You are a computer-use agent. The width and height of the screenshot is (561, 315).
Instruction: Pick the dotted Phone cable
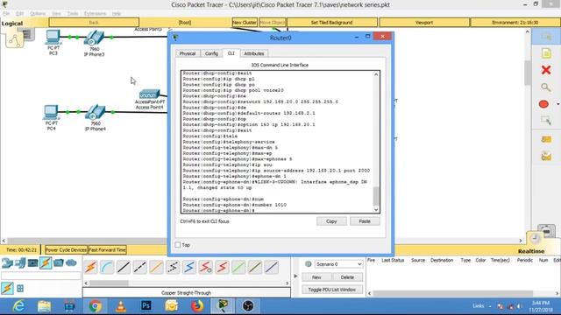173,267
